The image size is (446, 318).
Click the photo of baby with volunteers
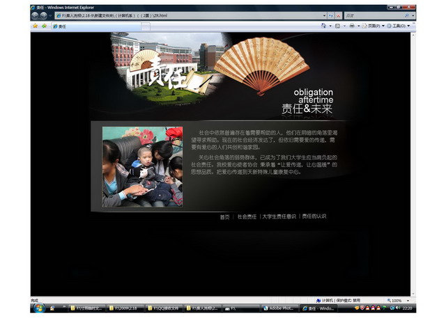coord(143,167)
